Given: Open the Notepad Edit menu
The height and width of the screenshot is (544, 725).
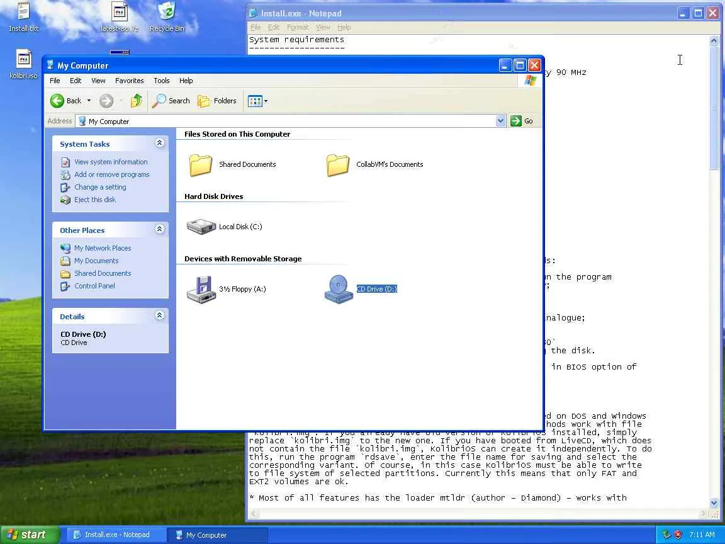Looking at the screenshot, I should (x=274, y=27).
